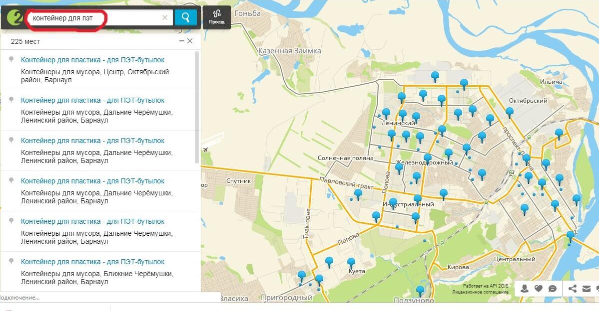Open feedback via the speech bubble icon

click(553, 289)
